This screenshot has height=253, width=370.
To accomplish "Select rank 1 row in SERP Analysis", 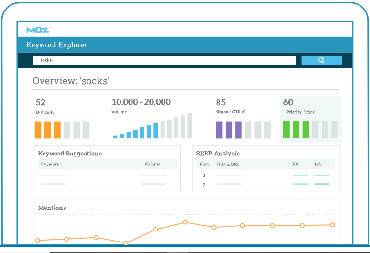I will click(205, 176).
